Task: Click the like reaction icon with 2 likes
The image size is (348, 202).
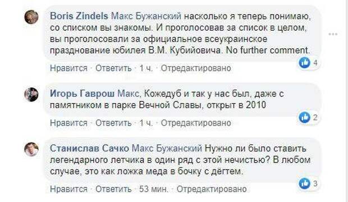Action: [304, 117]
